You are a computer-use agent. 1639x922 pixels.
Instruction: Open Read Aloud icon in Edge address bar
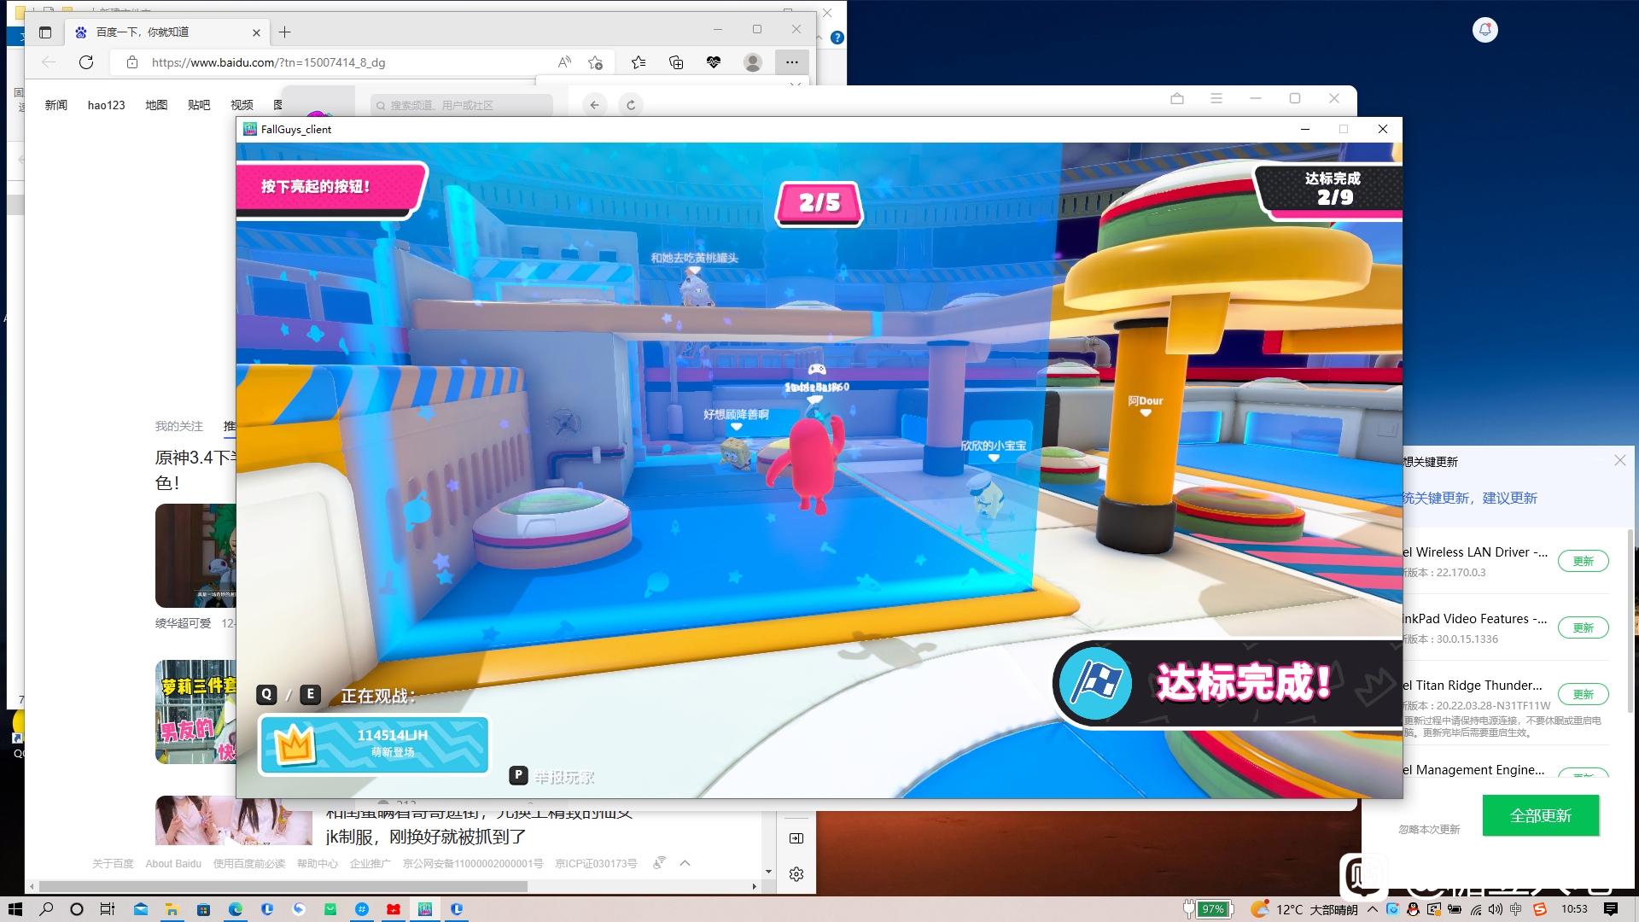(564, 62)
